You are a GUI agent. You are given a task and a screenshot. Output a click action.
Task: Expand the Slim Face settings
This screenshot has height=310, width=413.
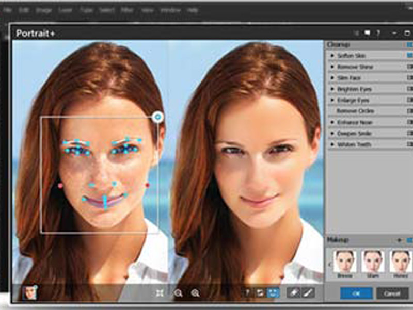click(x=332, y=78)
